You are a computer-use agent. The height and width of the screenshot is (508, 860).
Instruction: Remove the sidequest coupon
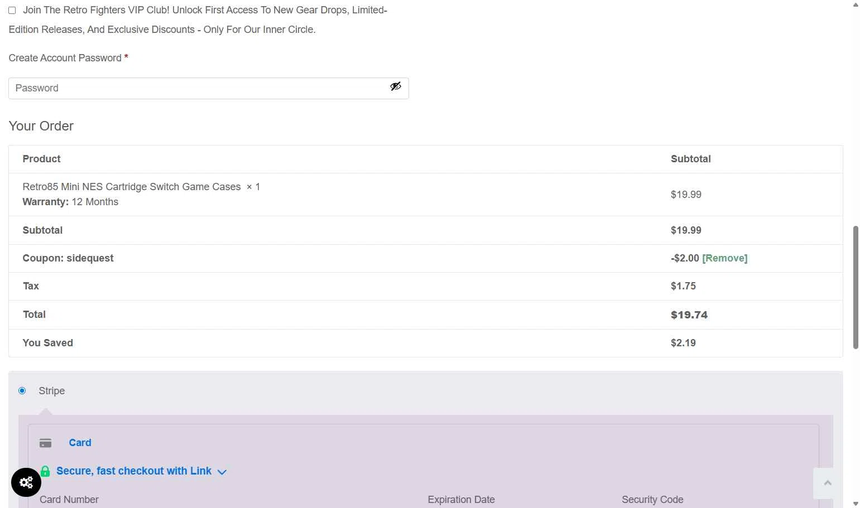click(724, 258)
